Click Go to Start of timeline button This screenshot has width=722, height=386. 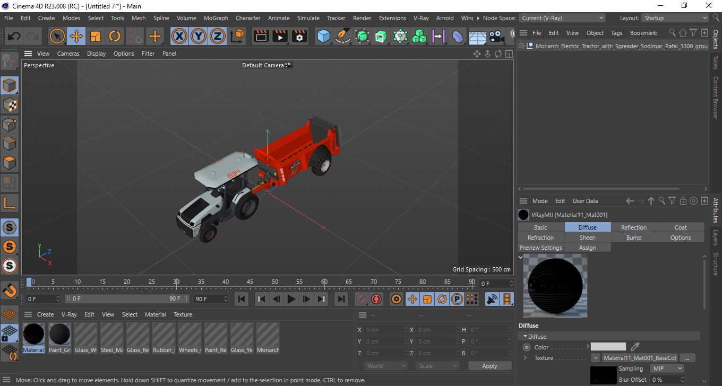(242, 299)
